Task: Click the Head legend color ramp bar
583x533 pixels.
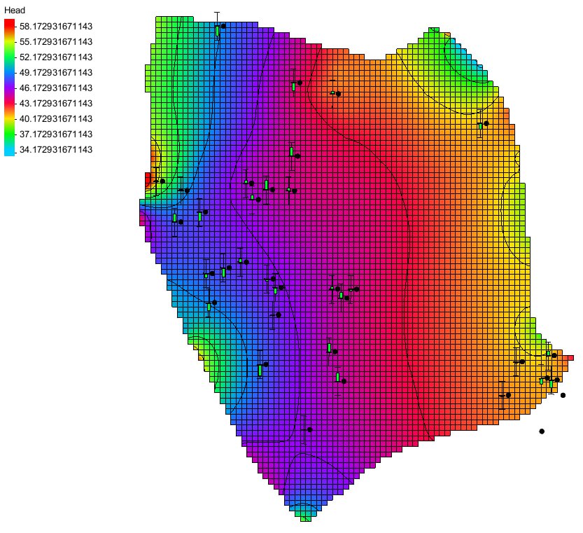Action: coord(9,88)
